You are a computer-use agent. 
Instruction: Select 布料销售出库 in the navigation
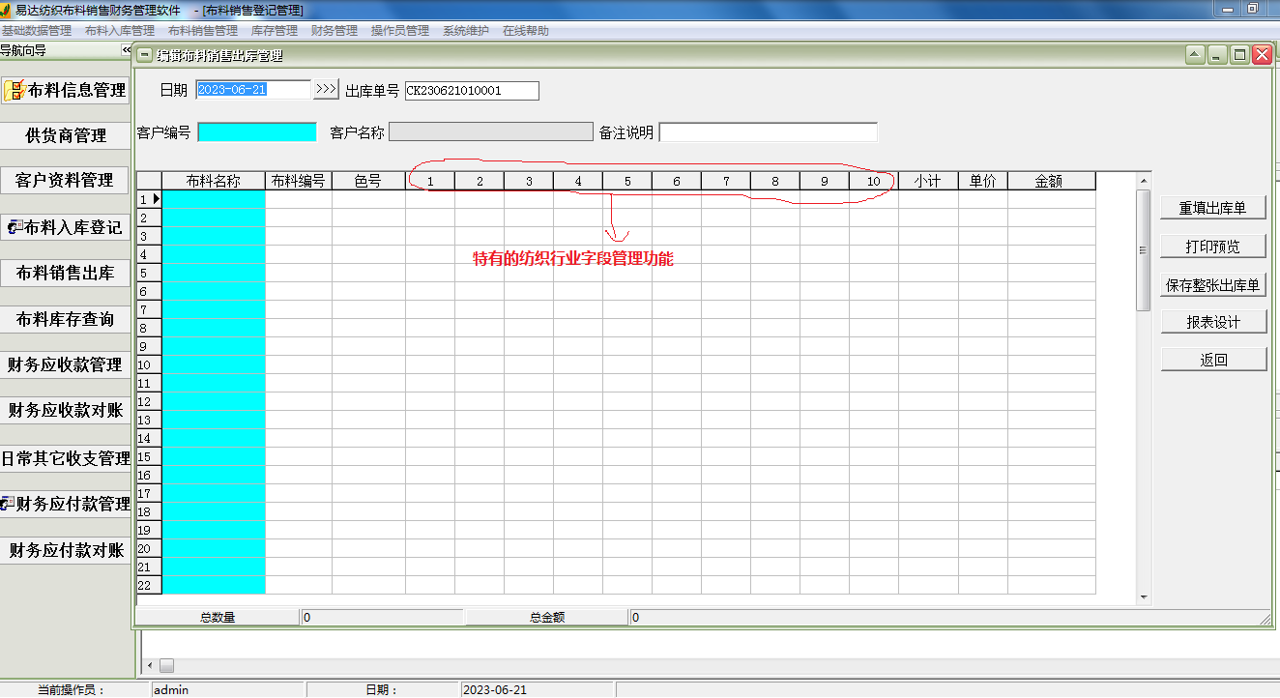65,273
